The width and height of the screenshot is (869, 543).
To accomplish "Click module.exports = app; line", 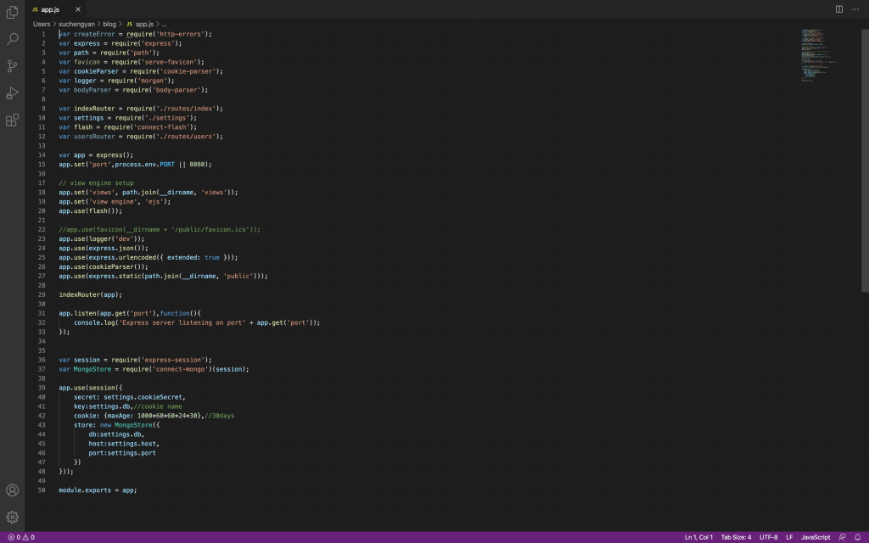I will (98, 490).
